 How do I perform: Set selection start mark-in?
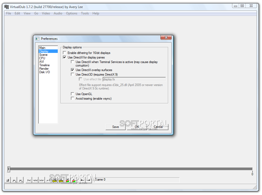[82, 180]
